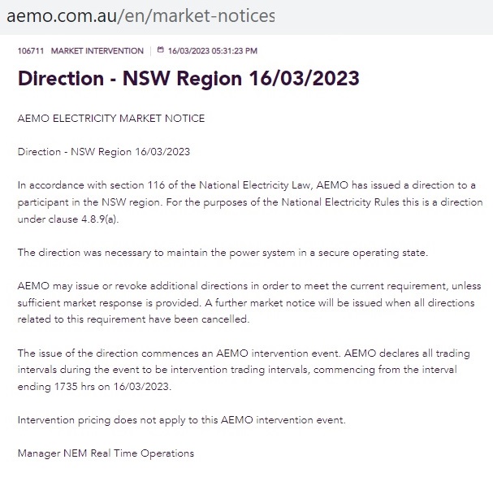Viewport: 493px width, 477px height.
Task: Click the Manager NEM Real Time Operations signature
Action: coord(106,453)
